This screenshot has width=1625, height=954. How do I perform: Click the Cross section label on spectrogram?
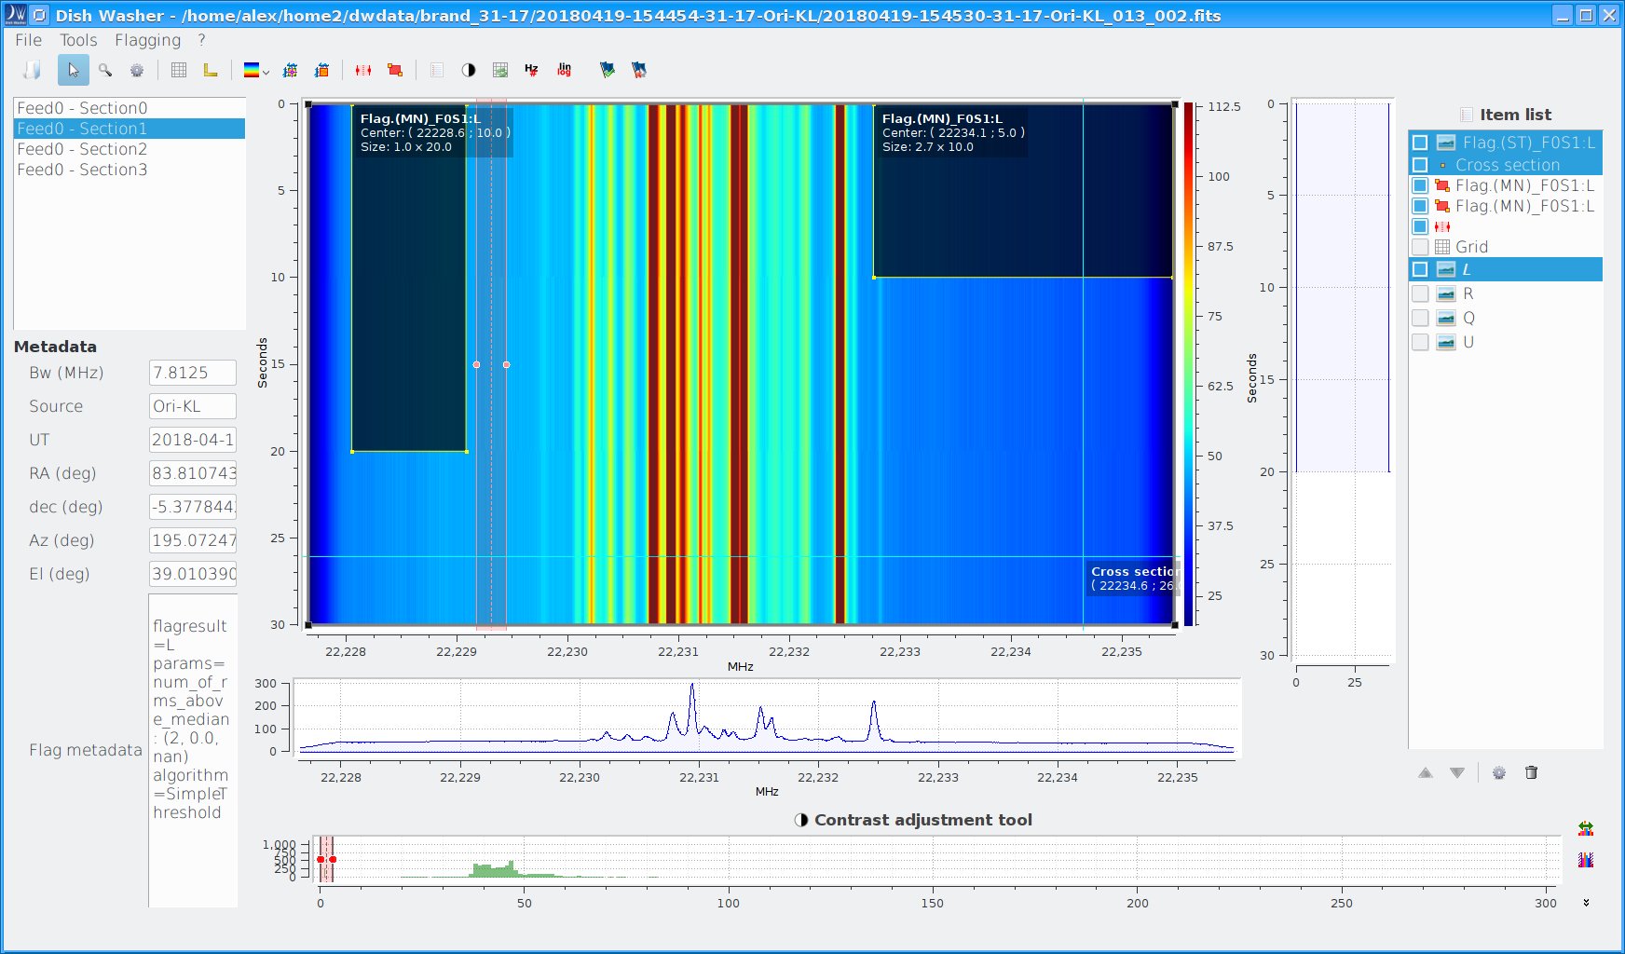[x=1134, y=579]
